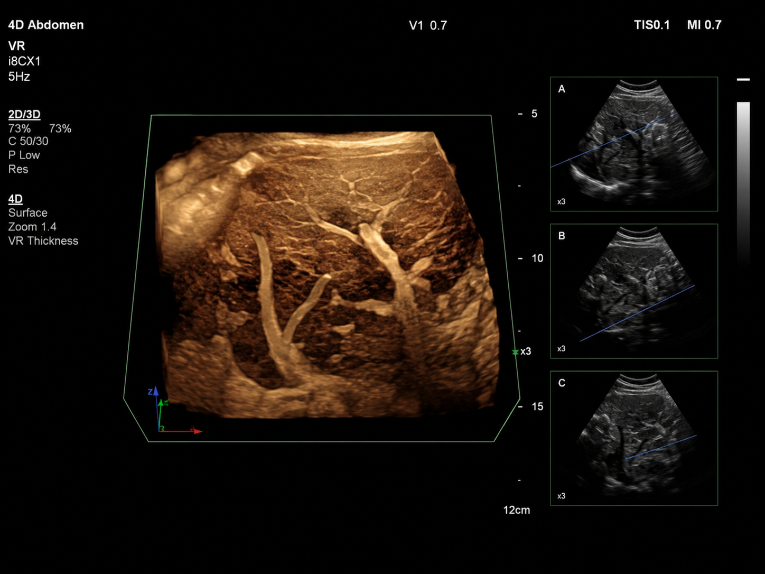Click the XYZ orientation axes icon
This screenshot has height=574, width=765.
[x=174, y=410]
